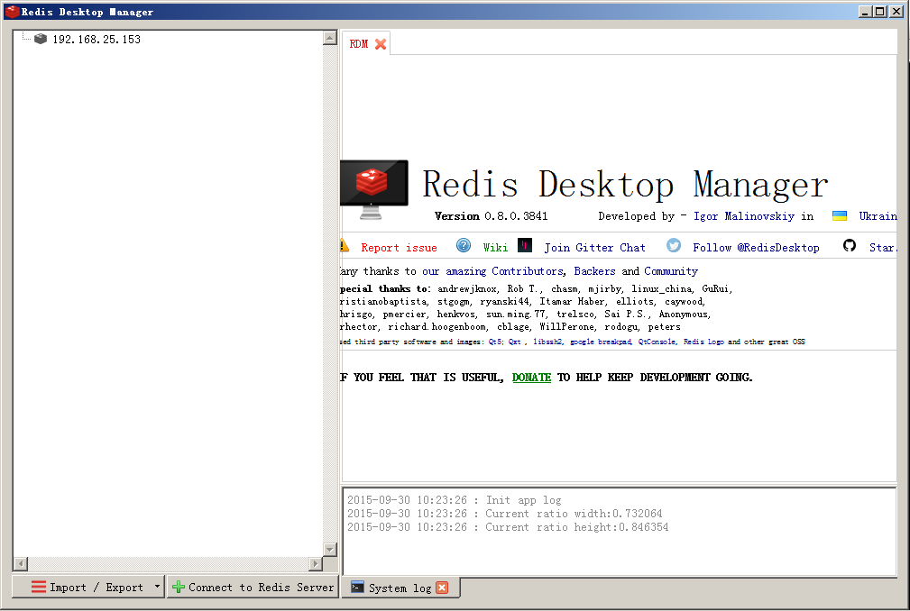Click the terminal icon on System log tab
The image size is (910, 611).
click(x=357, y=588)
